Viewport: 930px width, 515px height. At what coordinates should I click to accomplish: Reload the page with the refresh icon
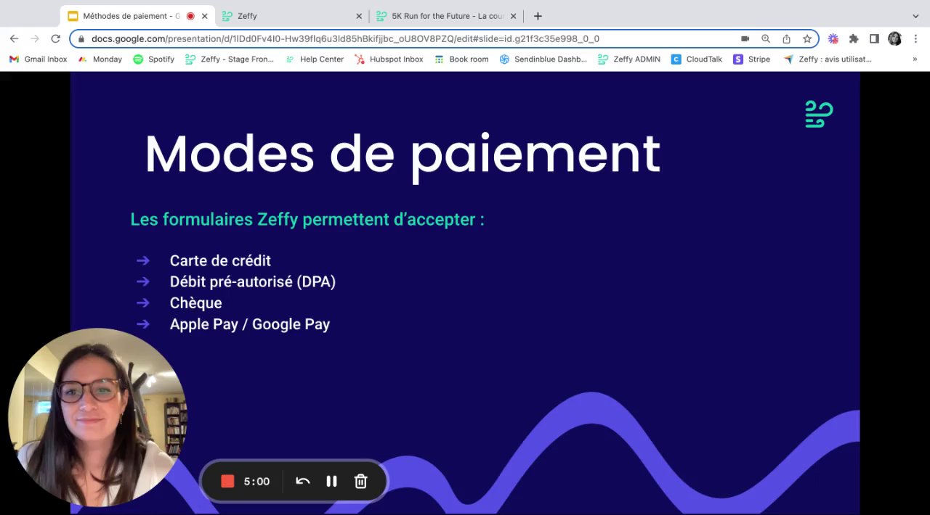(55, 38)
